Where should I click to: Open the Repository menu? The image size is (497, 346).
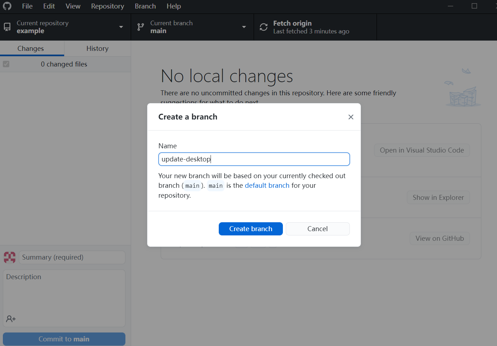[x=107, y=6]
